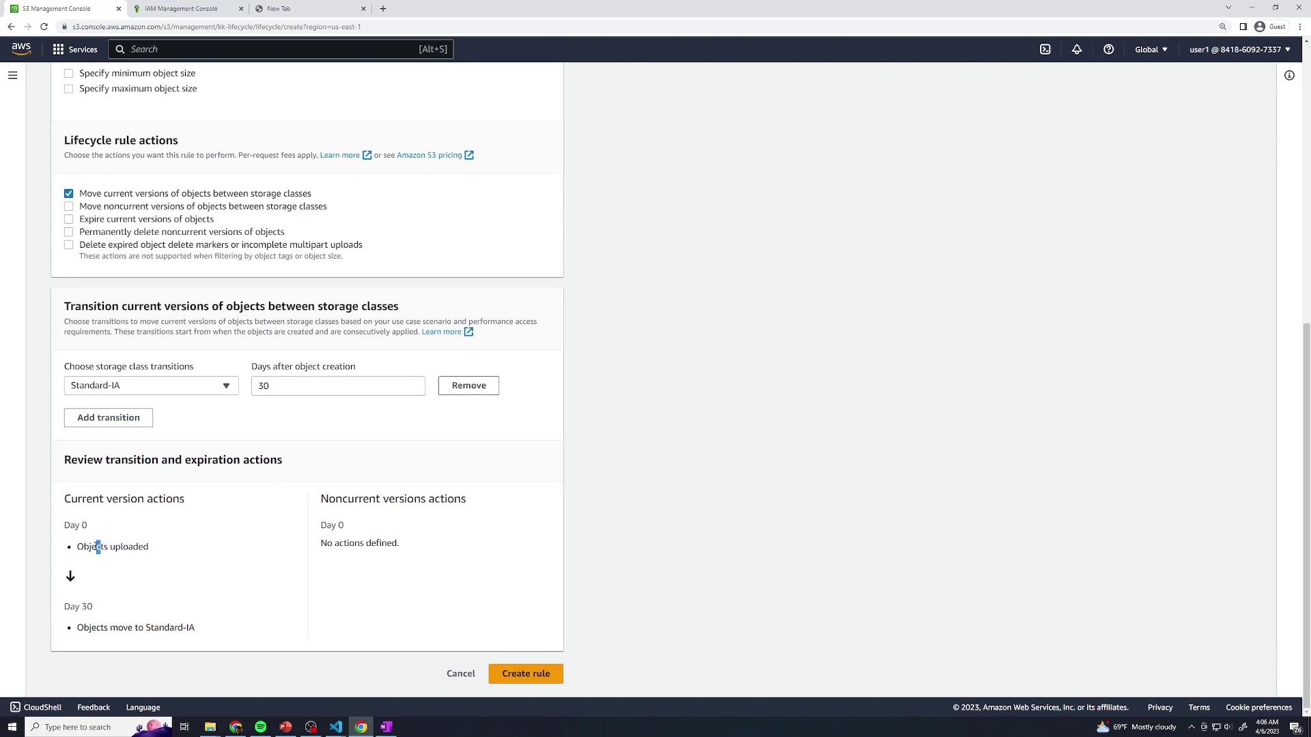
Task: Click the AWS logo home icon
Action: point(21,48)
